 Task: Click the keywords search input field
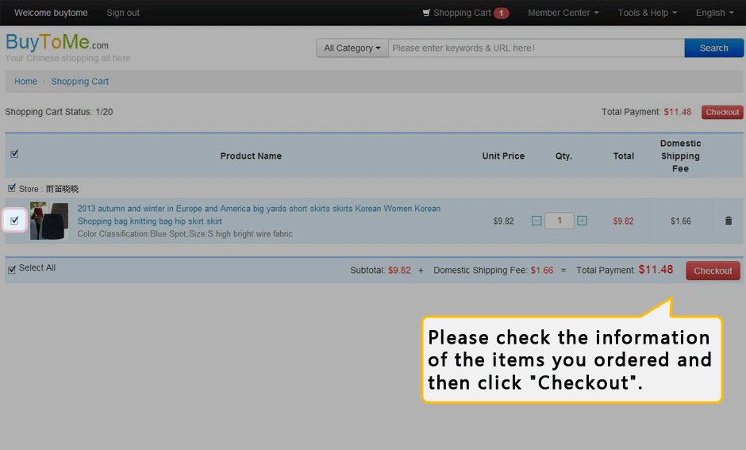click(536, 48)
